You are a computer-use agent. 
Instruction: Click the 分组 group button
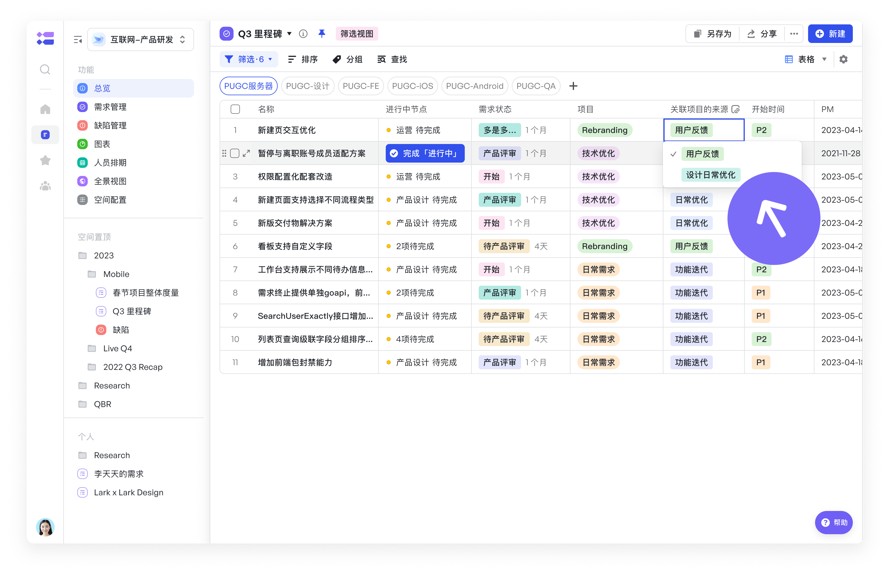(347, 60)
